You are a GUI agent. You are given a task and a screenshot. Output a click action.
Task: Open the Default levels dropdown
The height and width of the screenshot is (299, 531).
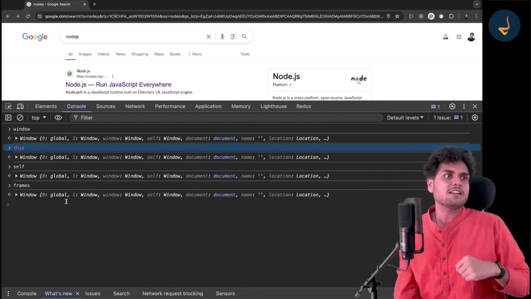[x=405, y=117]
